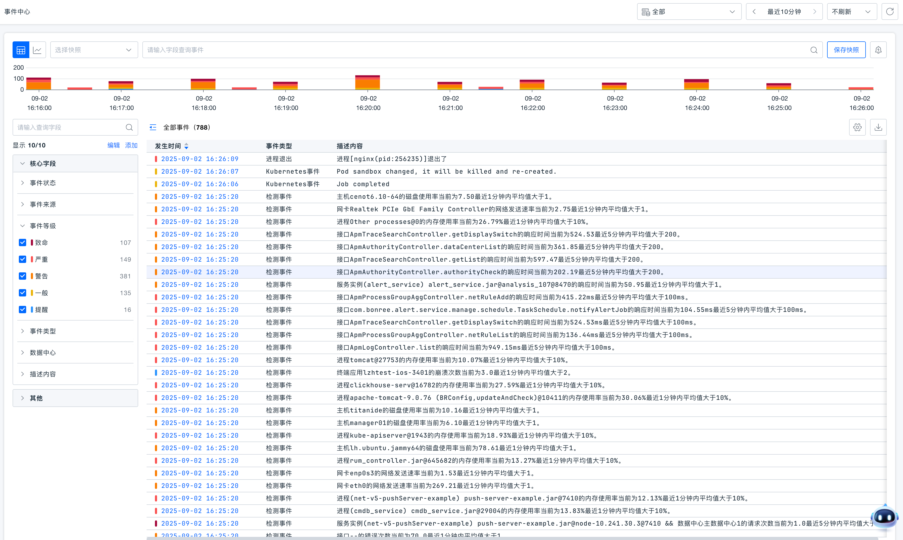
Task: Uncheck the 警告 severity checkbox
Action: (23, 276)
